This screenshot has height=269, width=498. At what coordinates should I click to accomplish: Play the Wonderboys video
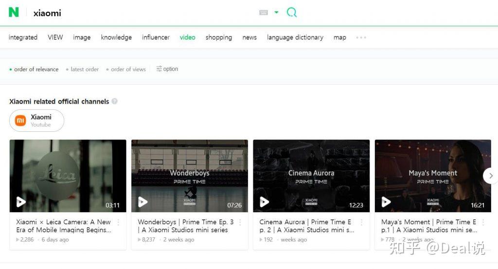click(143, 202)
